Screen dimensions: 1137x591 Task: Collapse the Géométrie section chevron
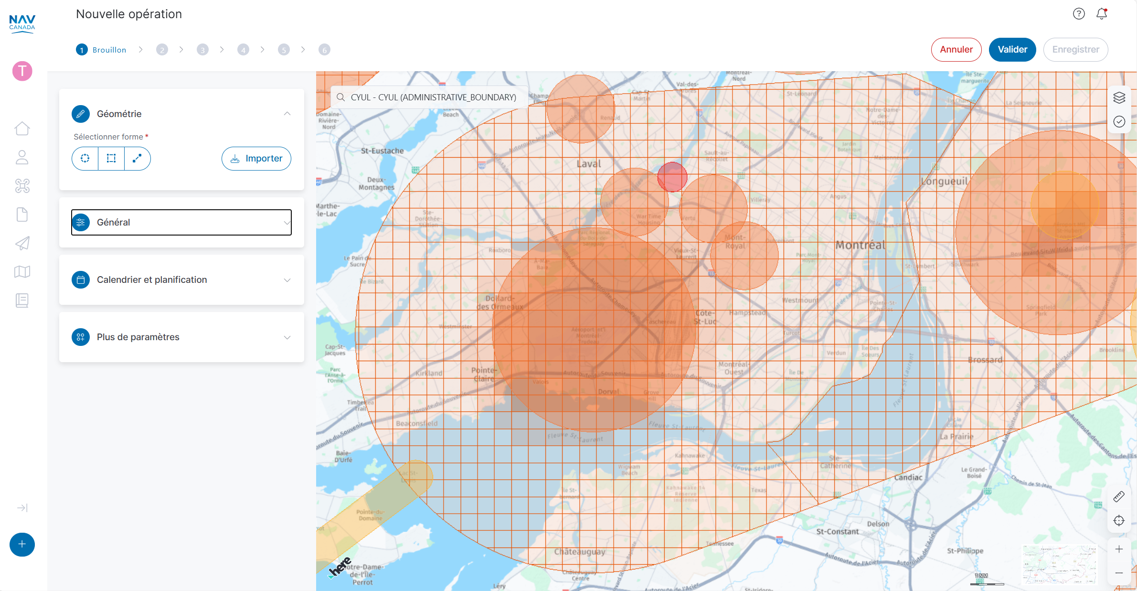click(x=287, y=114)
